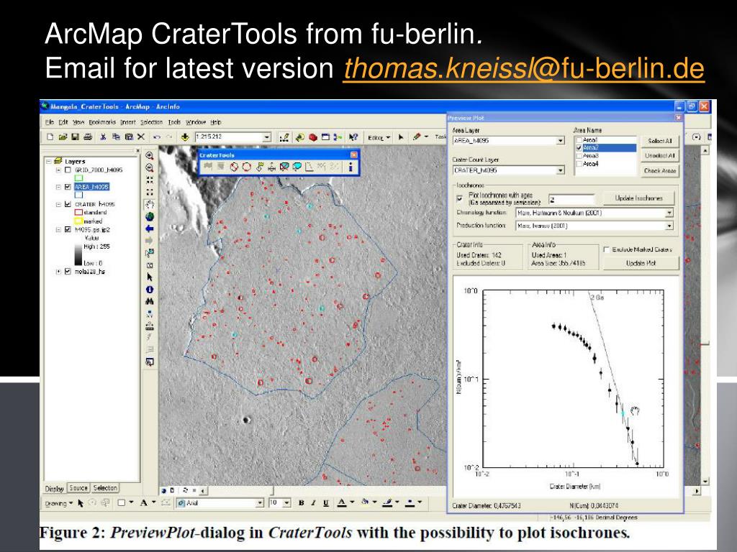737x552 pixels.
Task: Check the Area1 checkbox
Action: 579,140
